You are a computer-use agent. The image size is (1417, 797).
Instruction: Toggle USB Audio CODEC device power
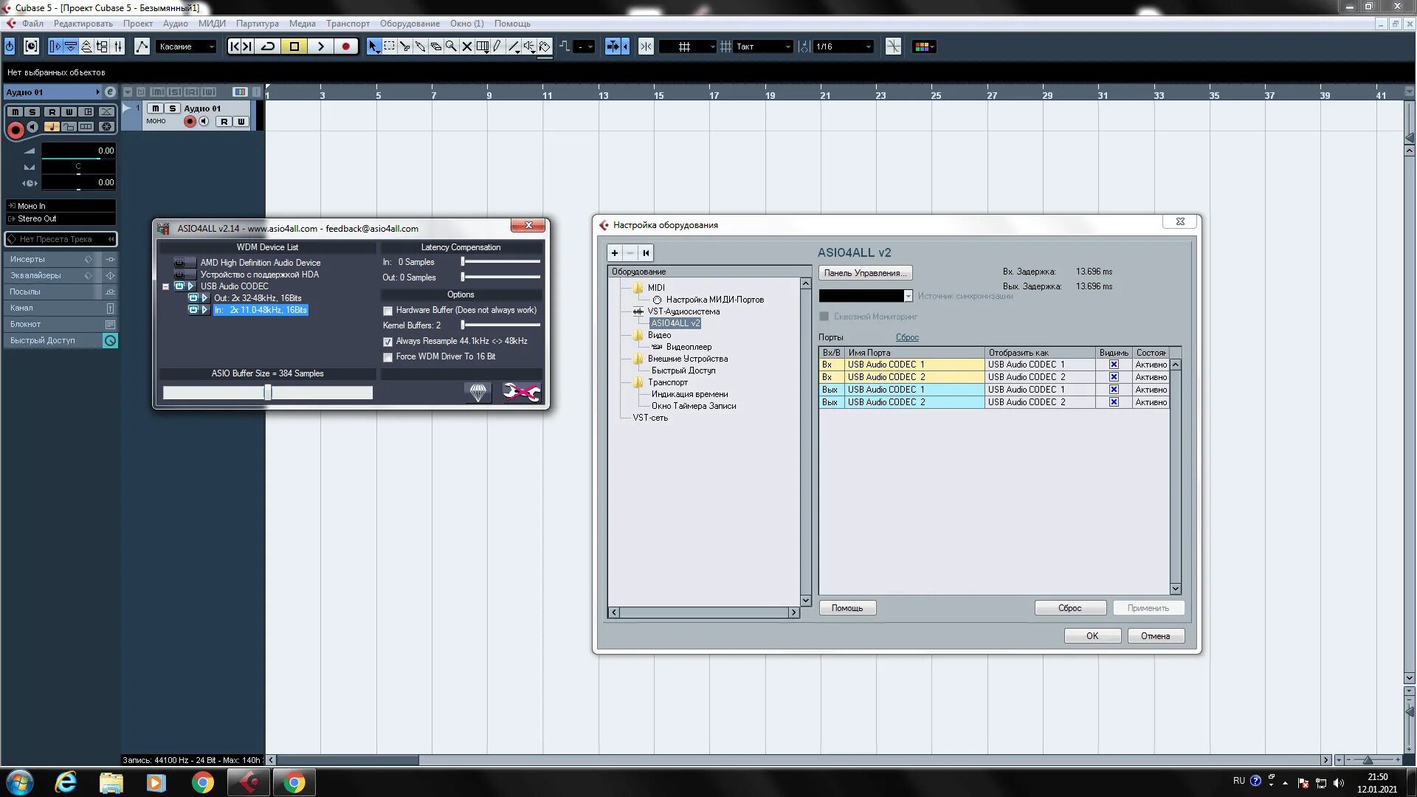coord(179,286)
